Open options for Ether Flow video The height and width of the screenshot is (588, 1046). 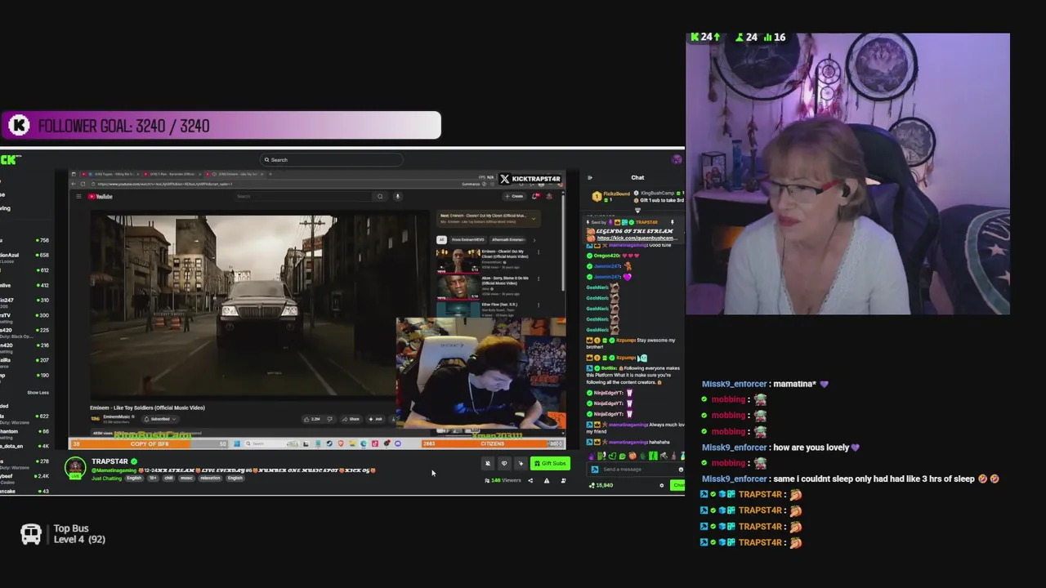click(x=539, y=306)
